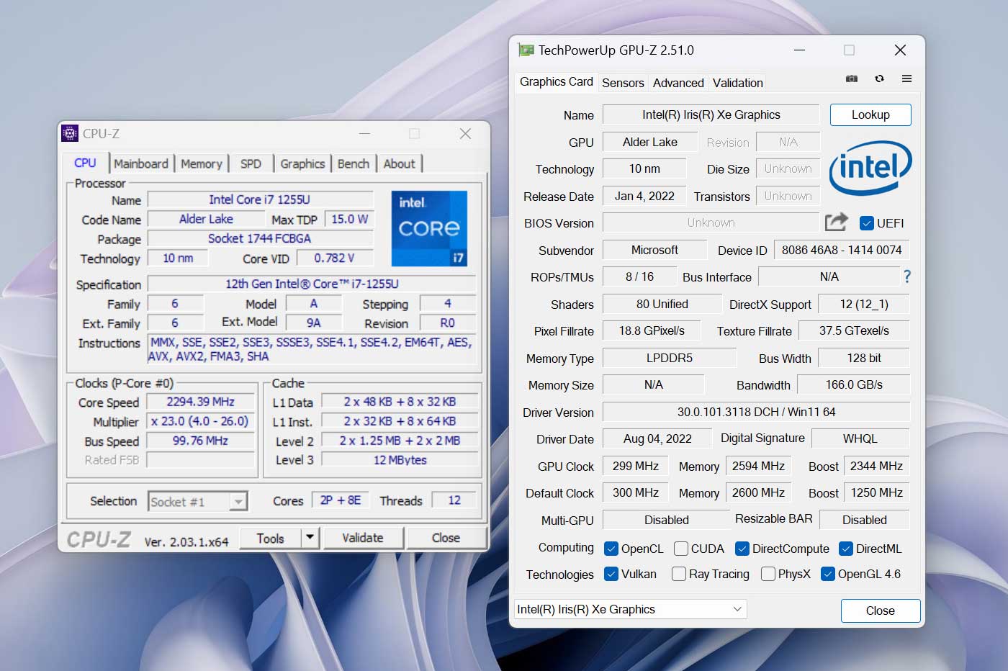Viewport: 1008px width, 671px height.
Task: Open the GPU-Z hamburger menu icon
Action: coord(906,78)
